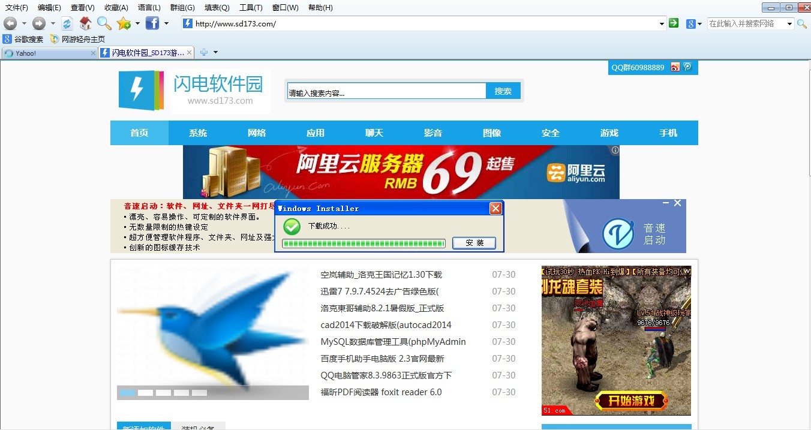Open the 收藏(A) menu
This screenshot has height=430, width=811.
(x=116, y=8)
